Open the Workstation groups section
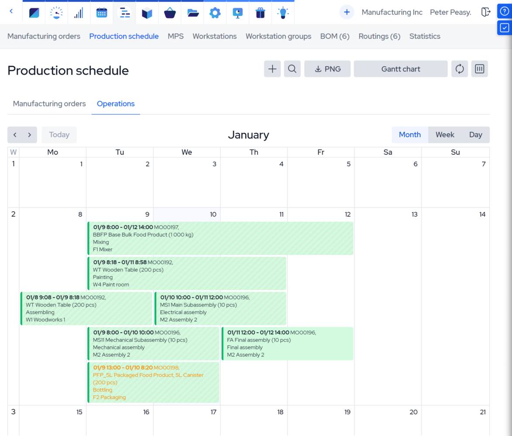Image resolution: width=512 pixels, height=436 pixels. tap(278, 36)
